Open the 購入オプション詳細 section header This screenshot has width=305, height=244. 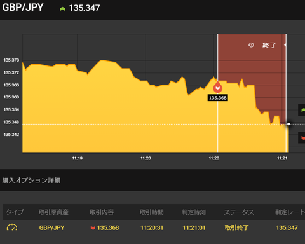31,180
